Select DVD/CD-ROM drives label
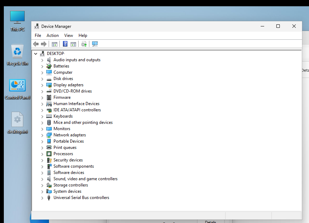 coord(73,91)
